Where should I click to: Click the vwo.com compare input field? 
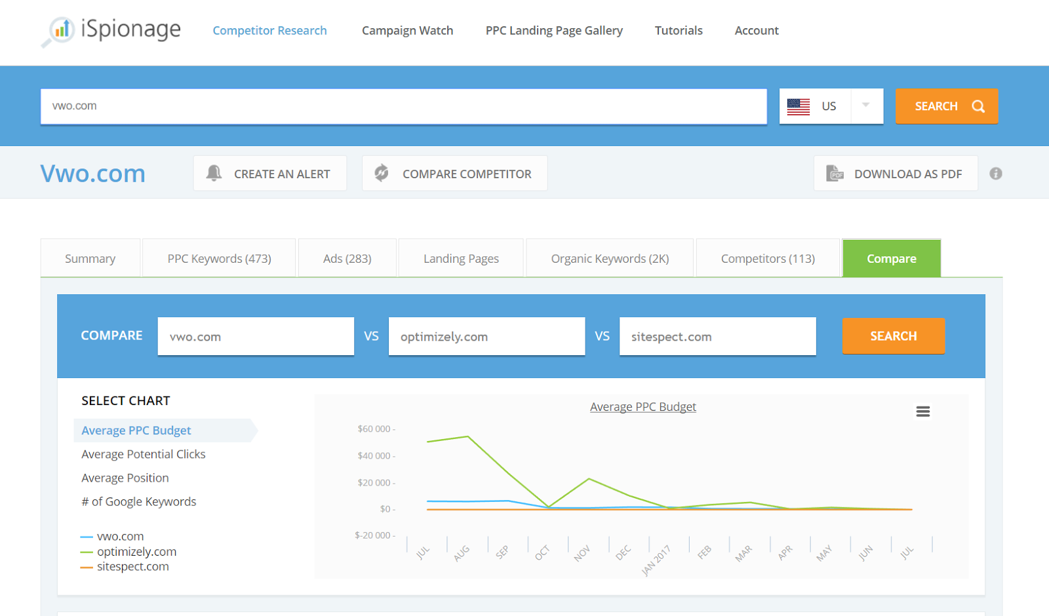(x=256, y=336)
